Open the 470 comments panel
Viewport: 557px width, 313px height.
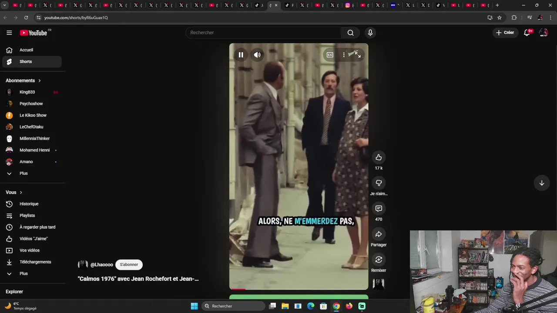[x=379, y=209]
